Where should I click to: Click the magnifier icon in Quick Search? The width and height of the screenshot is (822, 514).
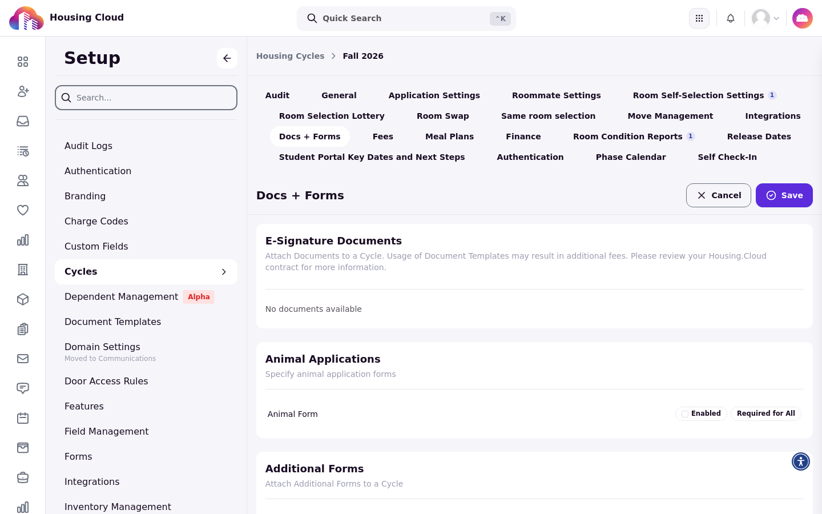point(312,18)
